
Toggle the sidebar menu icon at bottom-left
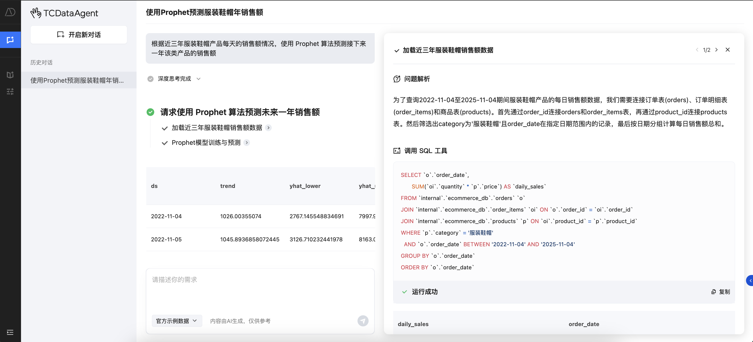[x=10, y=332]
